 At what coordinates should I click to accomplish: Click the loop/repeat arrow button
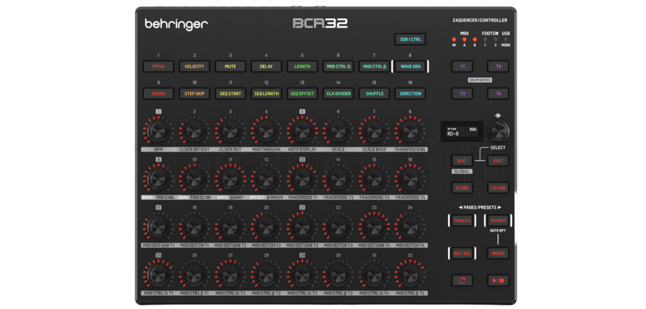pos(462,281)
